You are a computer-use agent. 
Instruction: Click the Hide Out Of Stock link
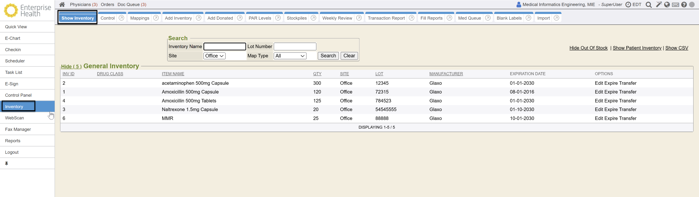pyautogui.click(x=588, y=48)
